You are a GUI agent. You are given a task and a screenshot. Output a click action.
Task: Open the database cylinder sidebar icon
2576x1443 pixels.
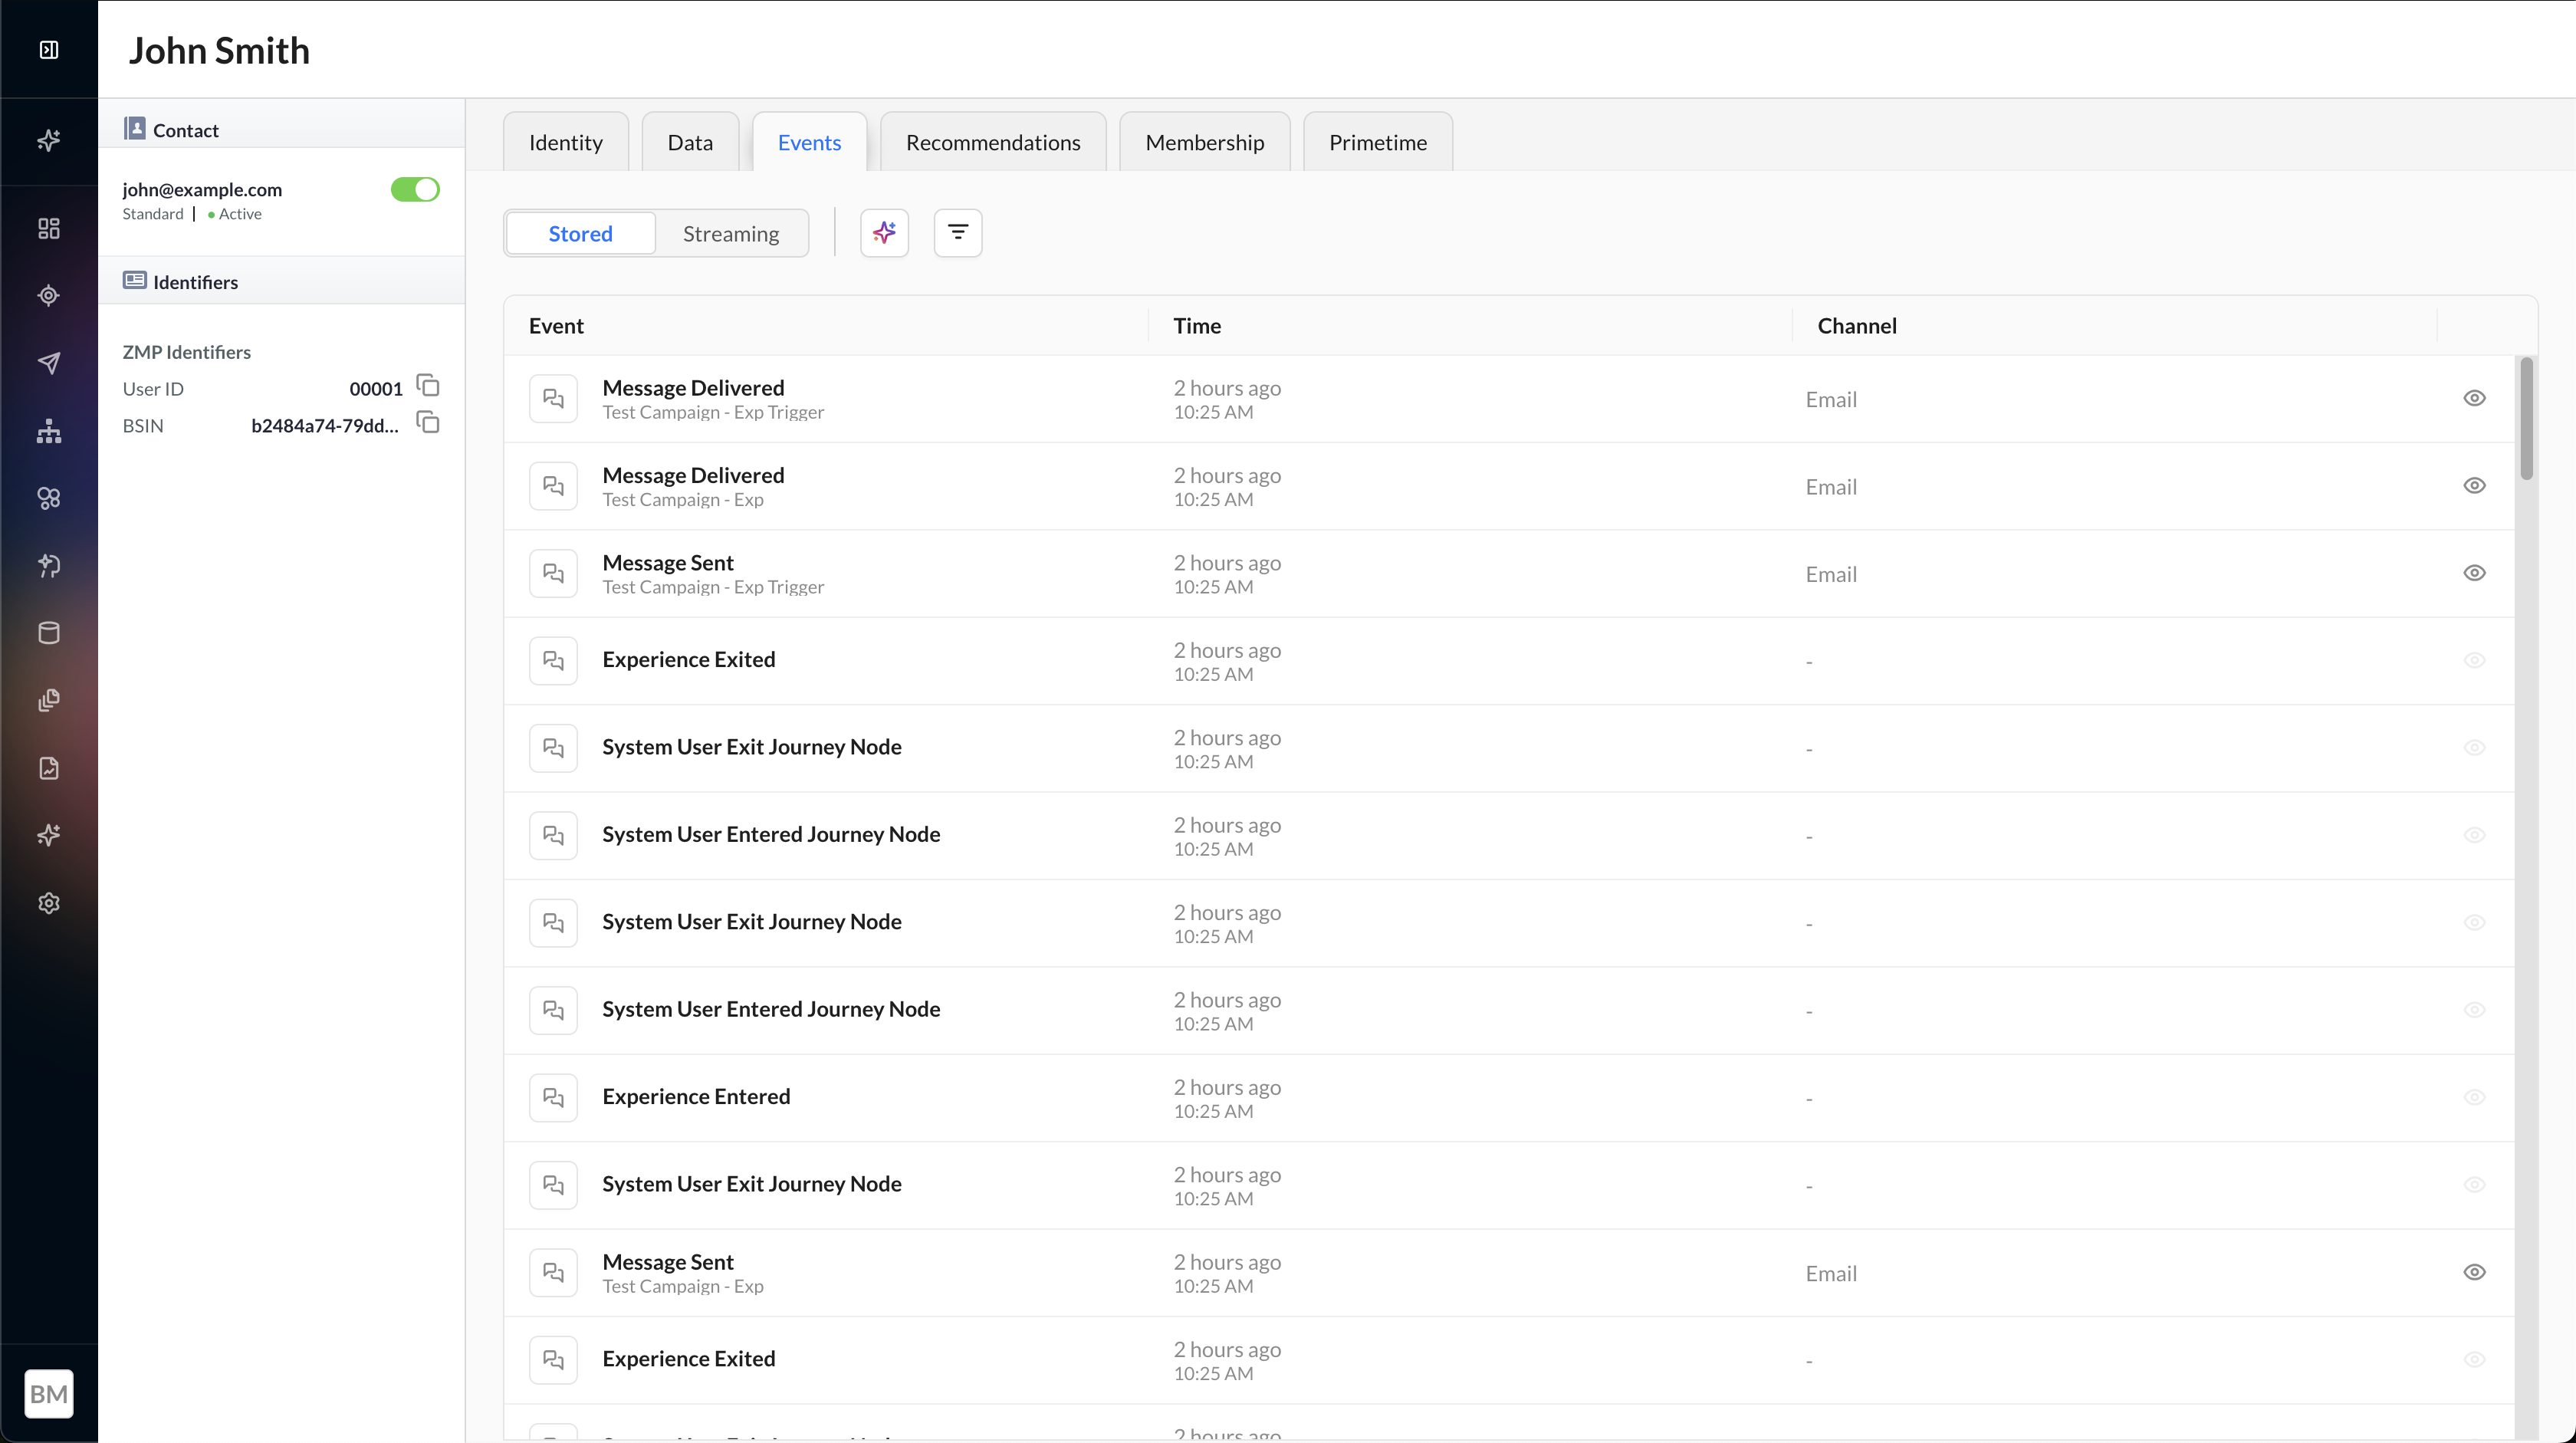(49, 633)
